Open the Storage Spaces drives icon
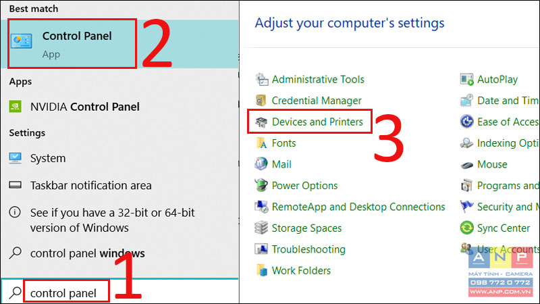The image size is (540, 304). [261, 228]
